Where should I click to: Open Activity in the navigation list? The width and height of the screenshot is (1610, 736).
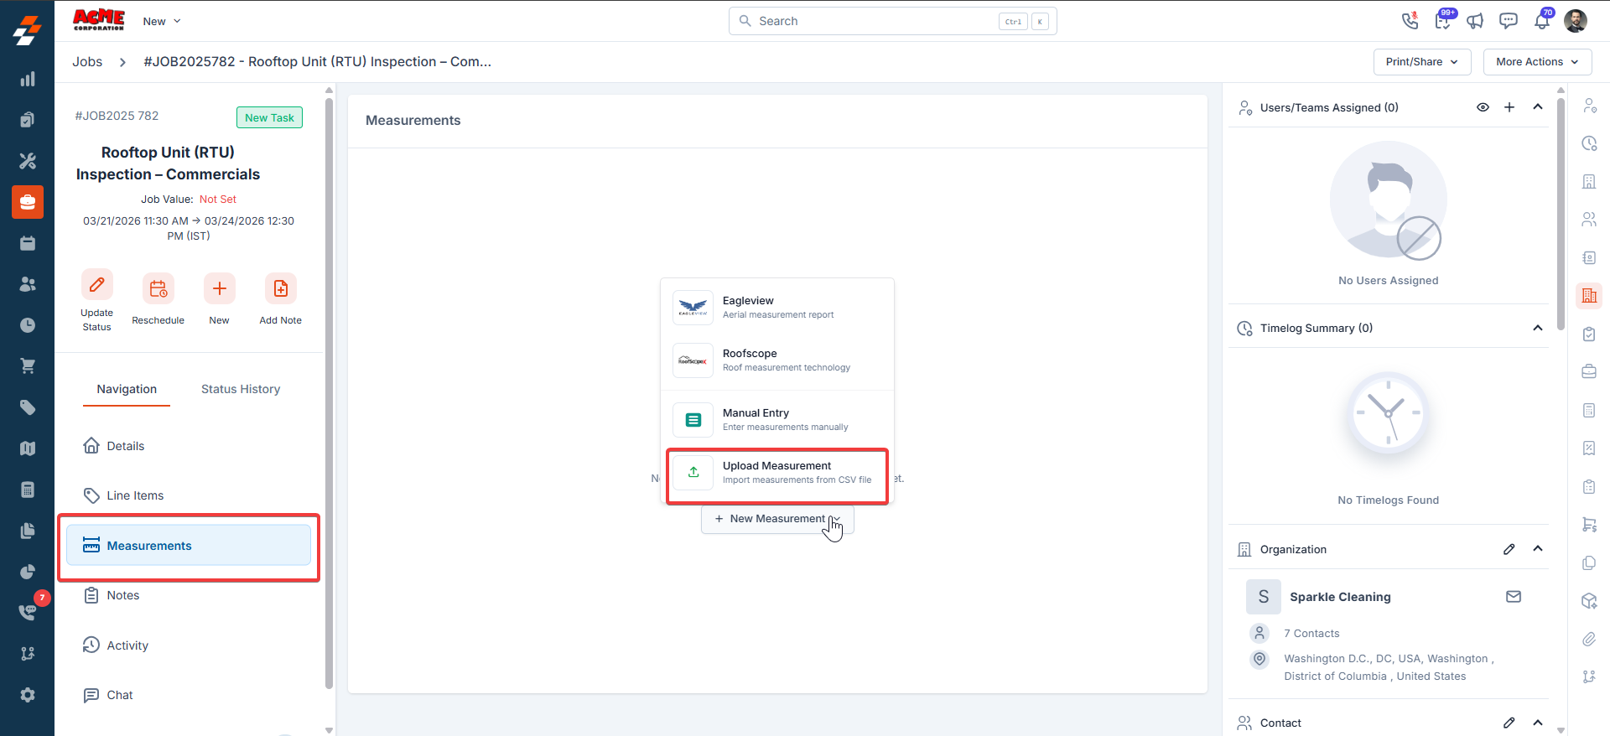[116, 645]
